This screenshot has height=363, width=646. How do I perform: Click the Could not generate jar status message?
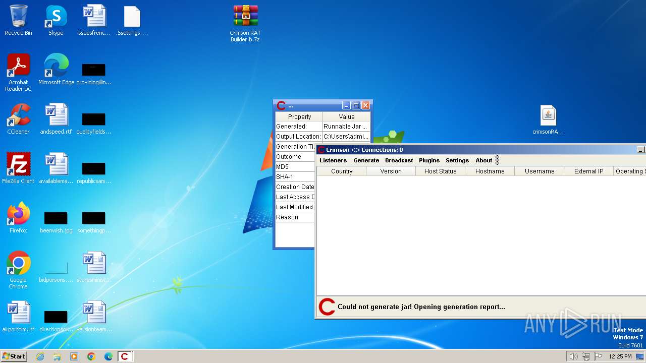click(x=421, y=307)
